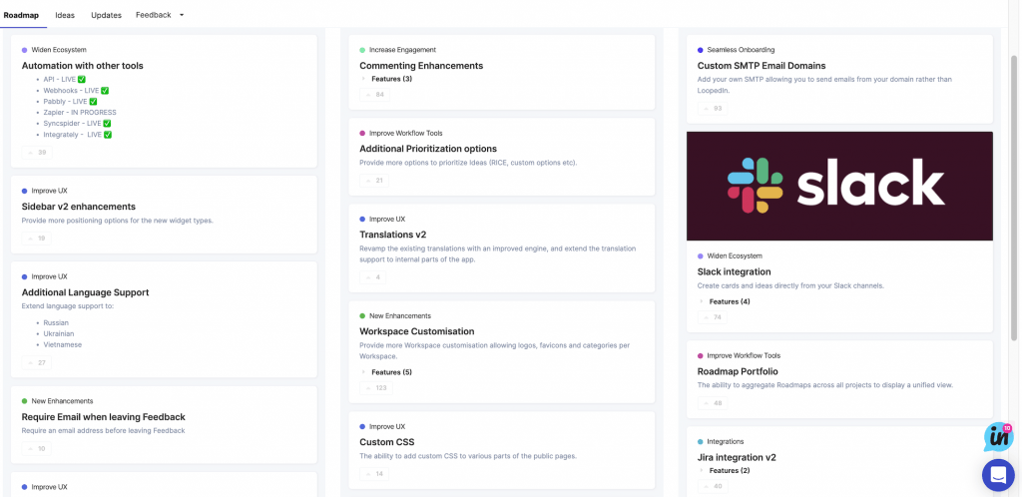Image resolution: width=1022 pixels, height=497 pixels.
Task: Click the green Increase Engagement category dot
Action: click(362, 50)
